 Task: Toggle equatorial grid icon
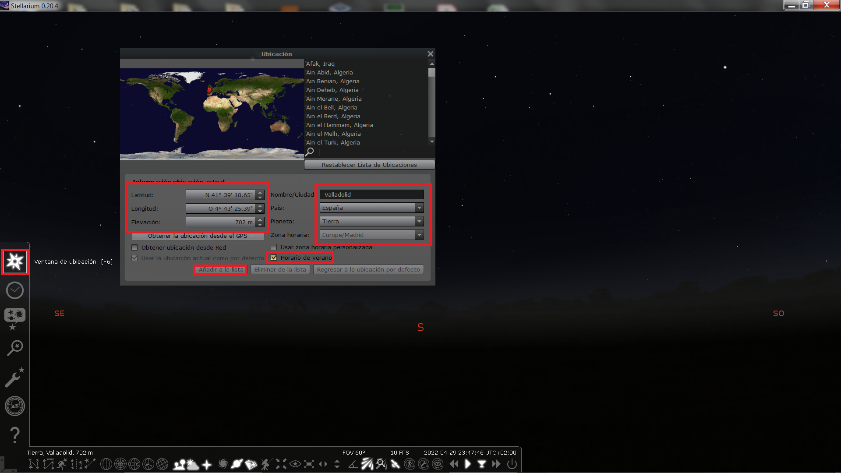pos(106,464)
